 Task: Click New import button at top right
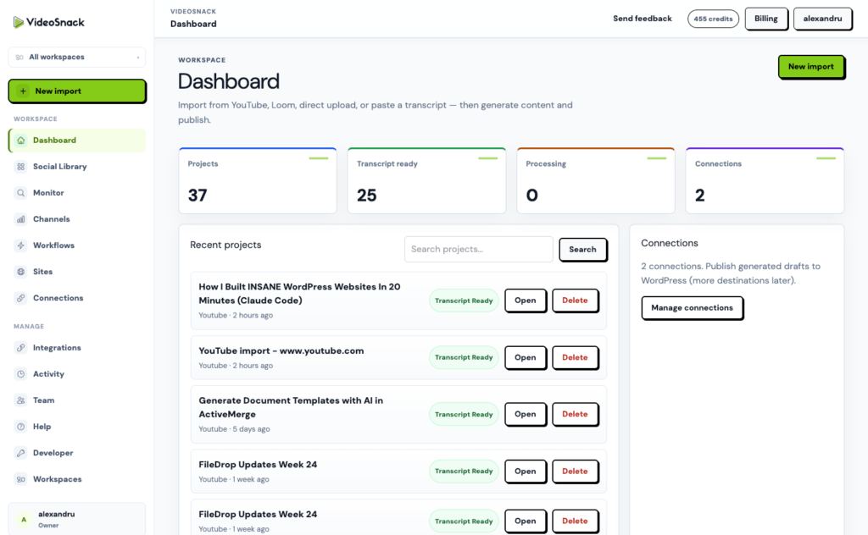point(811,67)
